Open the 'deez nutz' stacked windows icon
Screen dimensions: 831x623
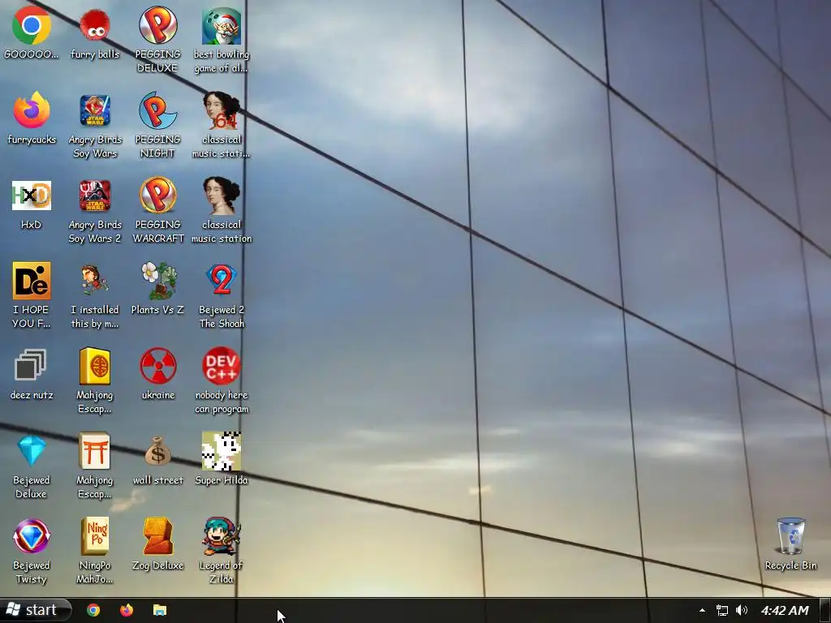click(x=30, y=365)
